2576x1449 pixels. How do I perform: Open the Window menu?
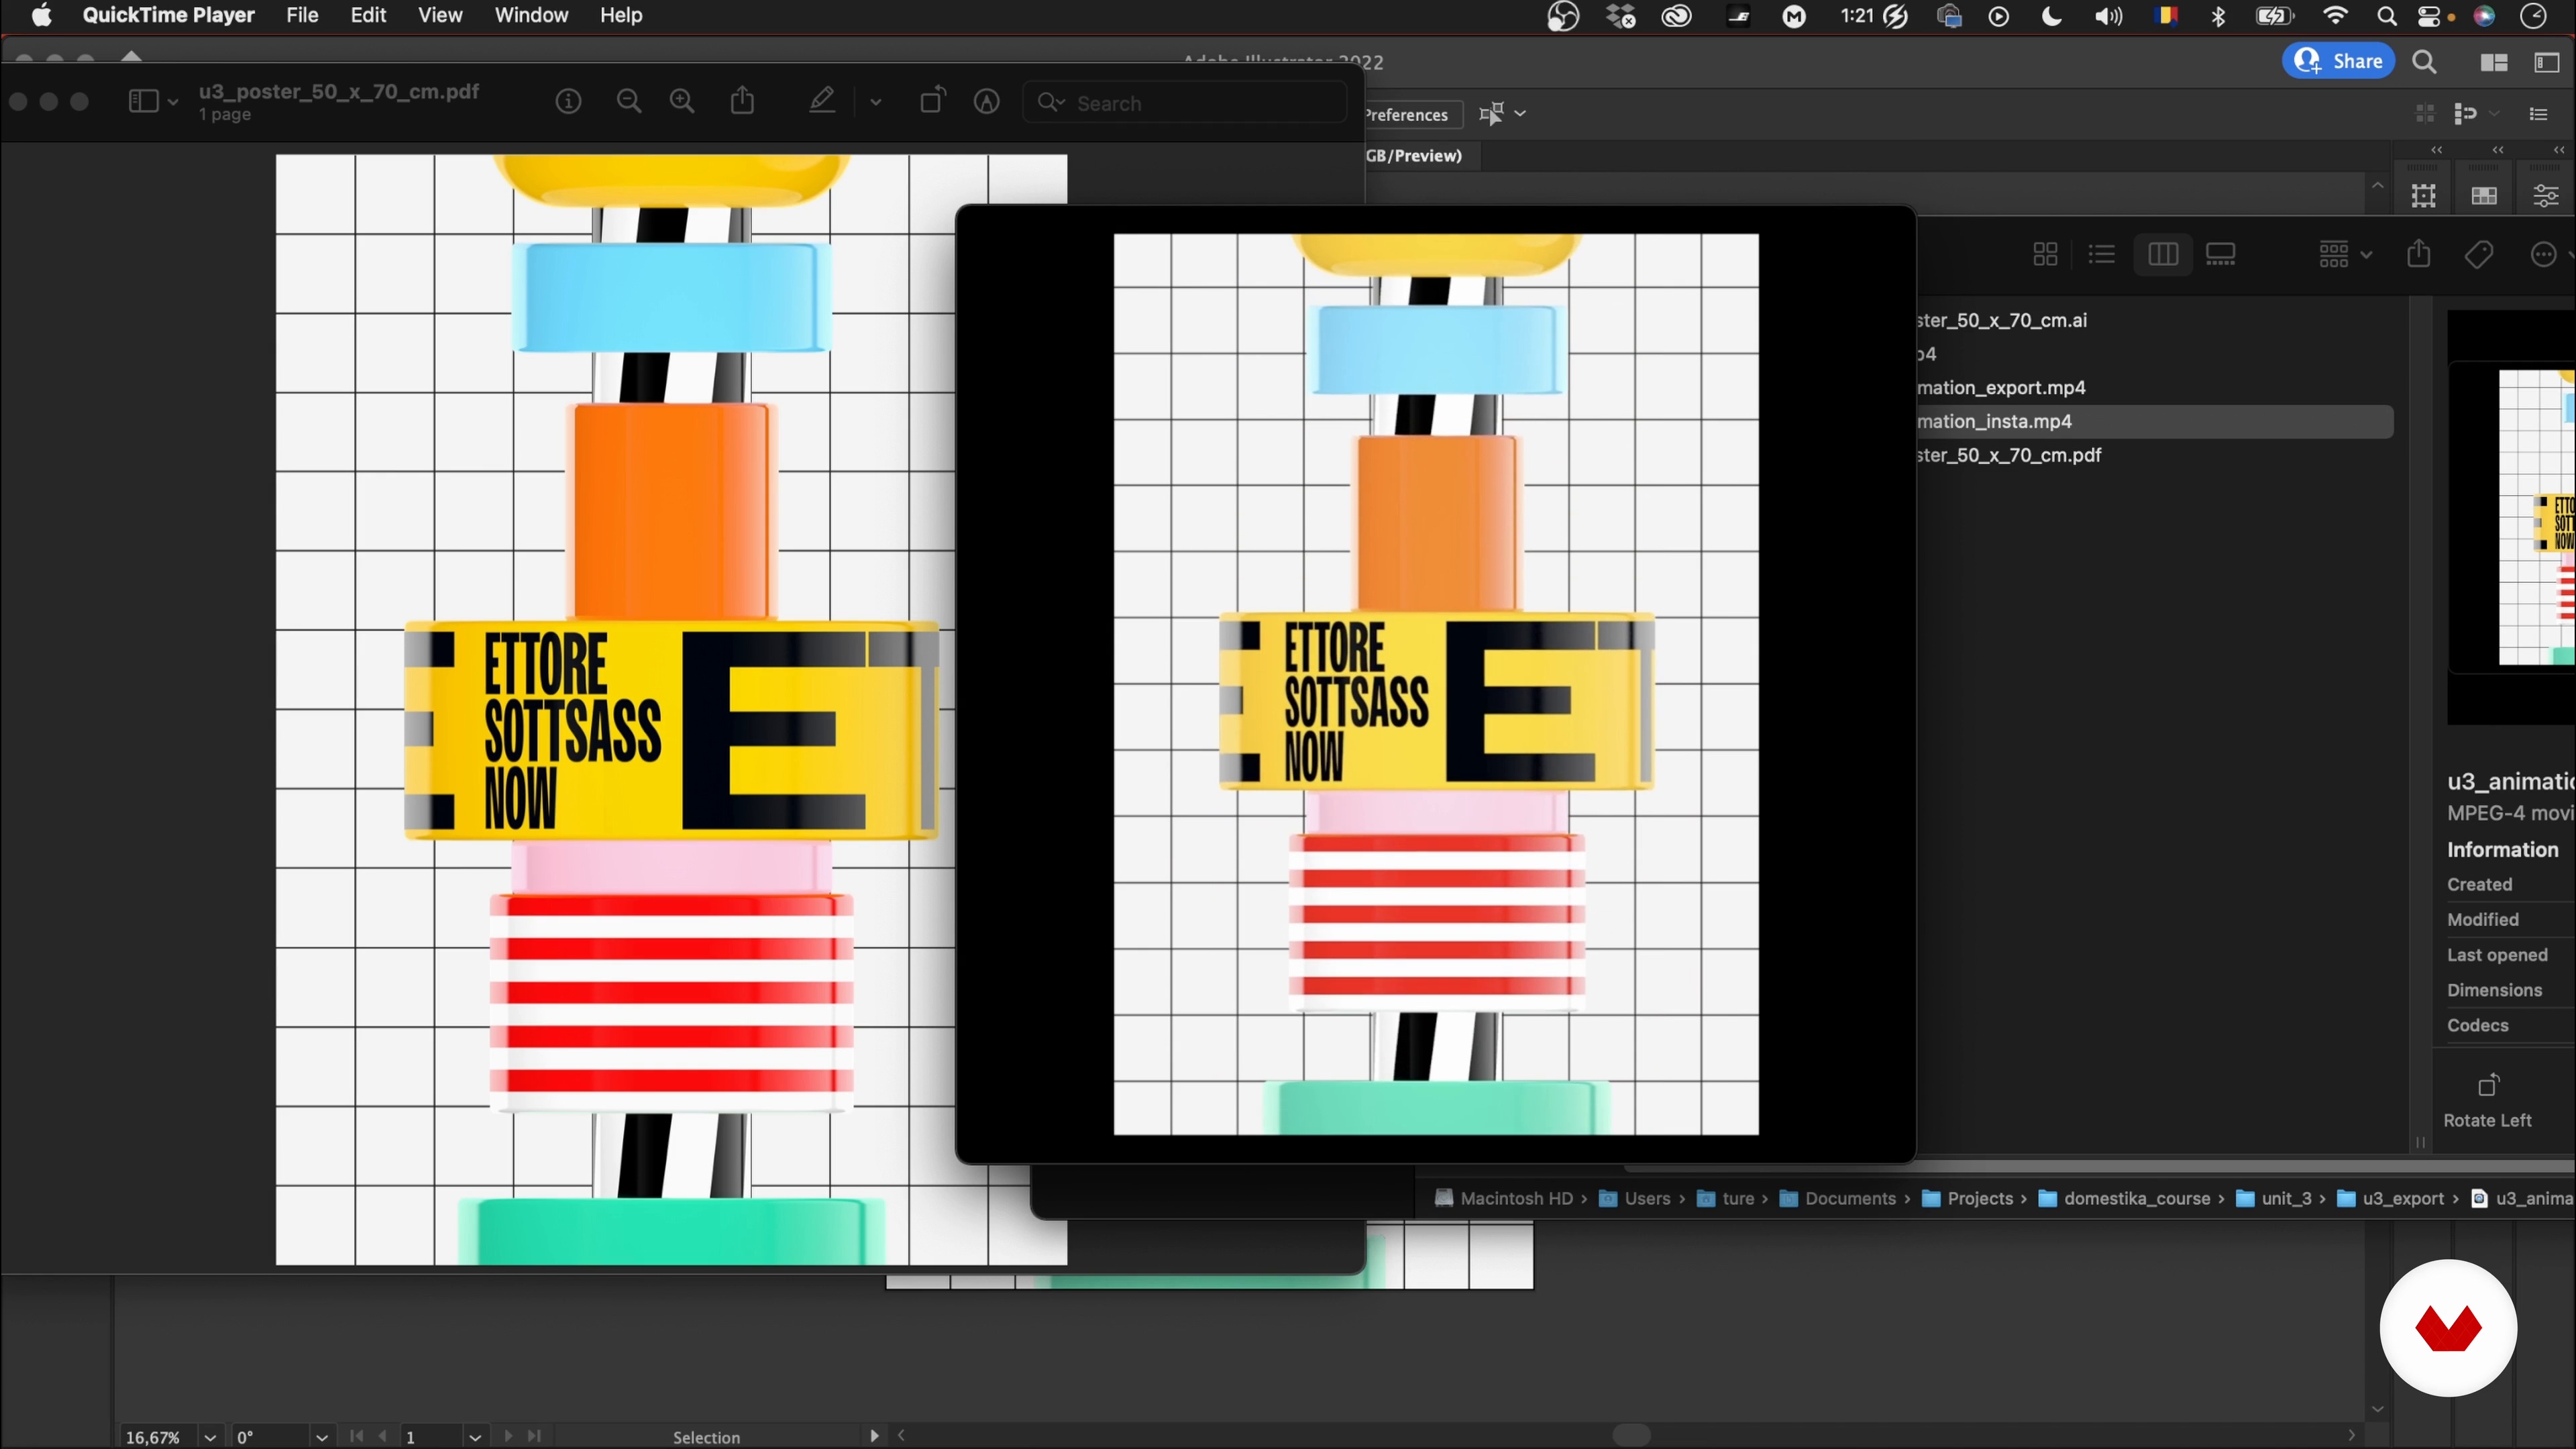pyautogui.click(x=531, y=15)
